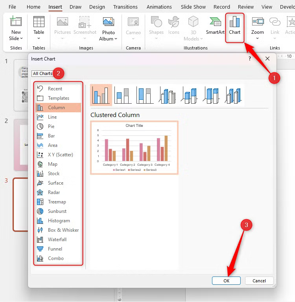Select the Map chart category
Viewport: 295px width, 302px height.
(58, 164)
